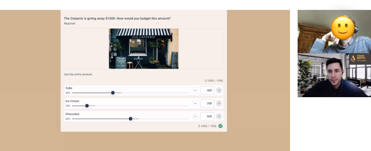Click the 'Ice Cream' row label

tap(72, 101)
